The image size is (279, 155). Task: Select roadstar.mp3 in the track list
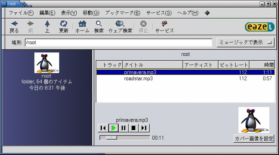click(138, 79)
